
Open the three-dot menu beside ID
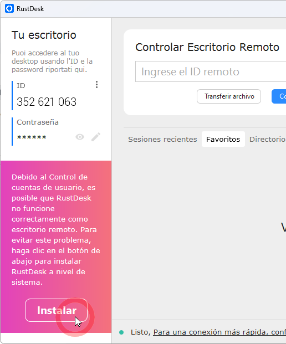coord(96,84)
